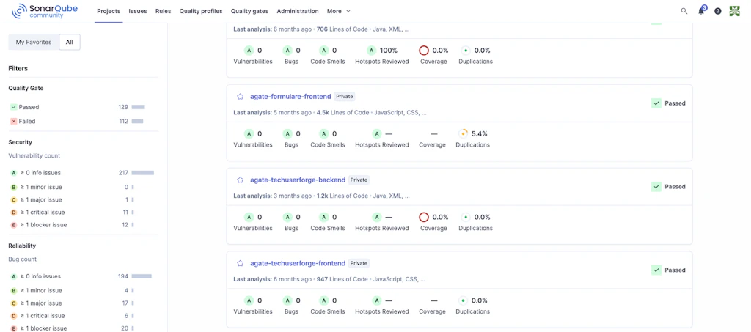Click duplications 0.0% indicator of agate-techuserforge-frontend
Image resolution: width=751 pixels, height=332 pixels.
point(464,300)
